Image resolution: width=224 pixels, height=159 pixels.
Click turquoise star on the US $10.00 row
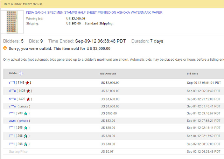pos(26,144)
